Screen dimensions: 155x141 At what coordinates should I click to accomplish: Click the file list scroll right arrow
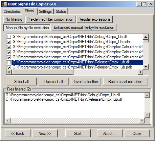click(140, 72)
